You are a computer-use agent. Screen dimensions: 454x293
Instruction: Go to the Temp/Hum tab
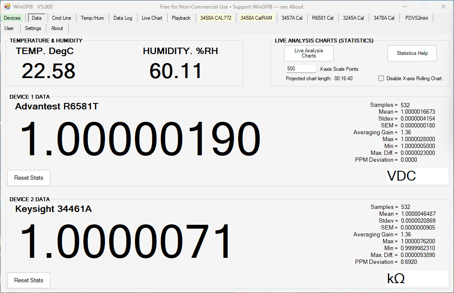click(92, 18)
